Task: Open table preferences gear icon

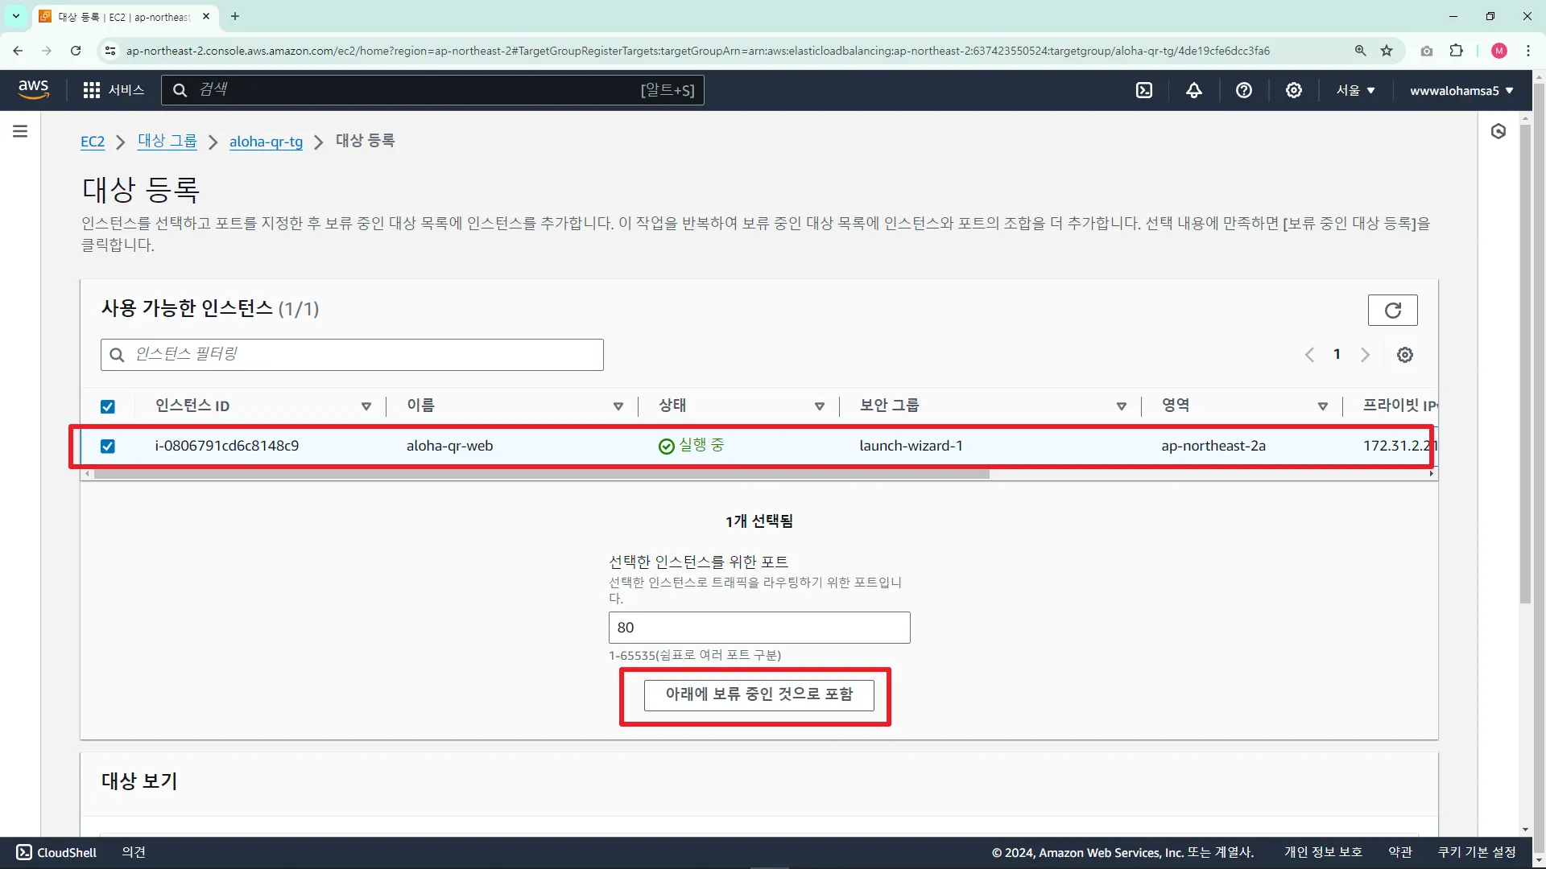Action: tap(1405, 355)
